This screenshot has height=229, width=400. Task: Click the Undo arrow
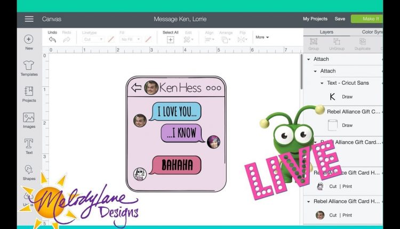coord(52,39)
